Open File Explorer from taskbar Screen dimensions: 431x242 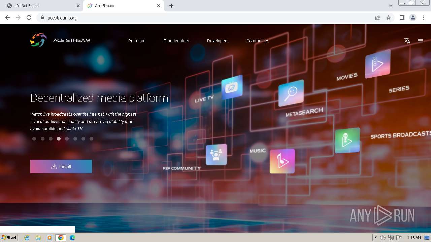click(x=38, y=238)
